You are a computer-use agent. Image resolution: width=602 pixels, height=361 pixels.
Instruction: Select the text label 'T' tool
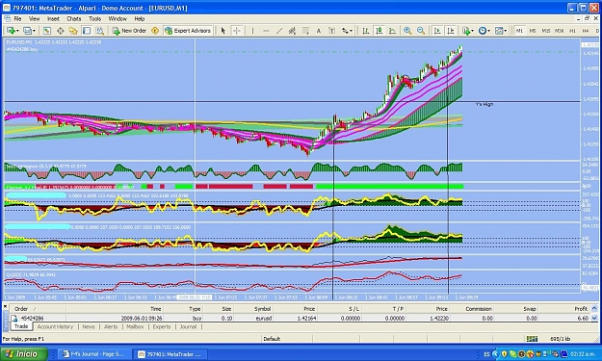(x=331, y=31)
